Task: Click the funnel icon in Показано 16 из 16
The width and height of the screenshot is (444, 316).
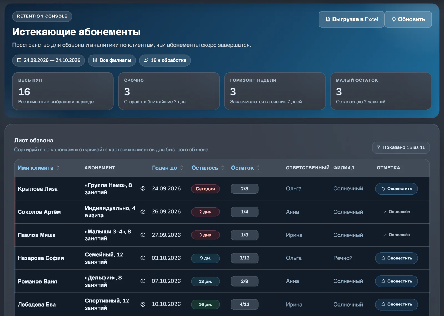Action: [x=379, y=147]
